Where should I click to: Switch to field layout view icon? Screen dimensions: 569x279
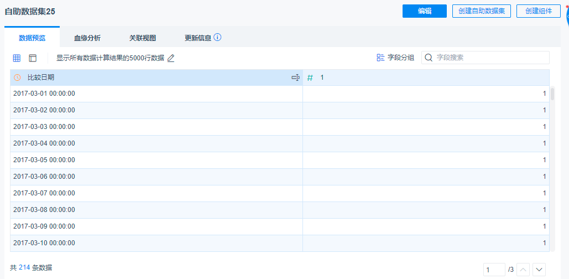(x=33, y=58)
